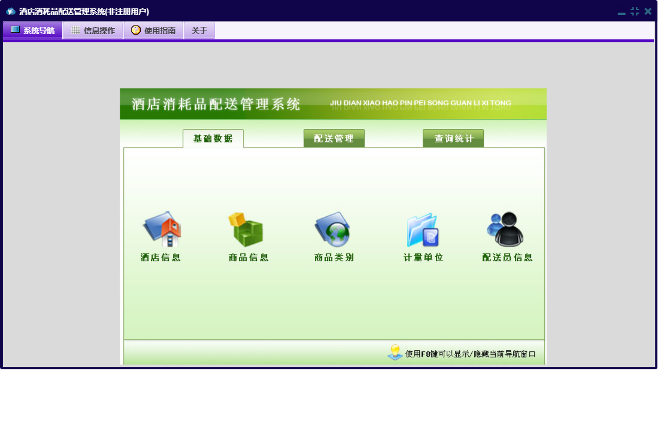Open the 系统导航 menu

click(32, 30)
